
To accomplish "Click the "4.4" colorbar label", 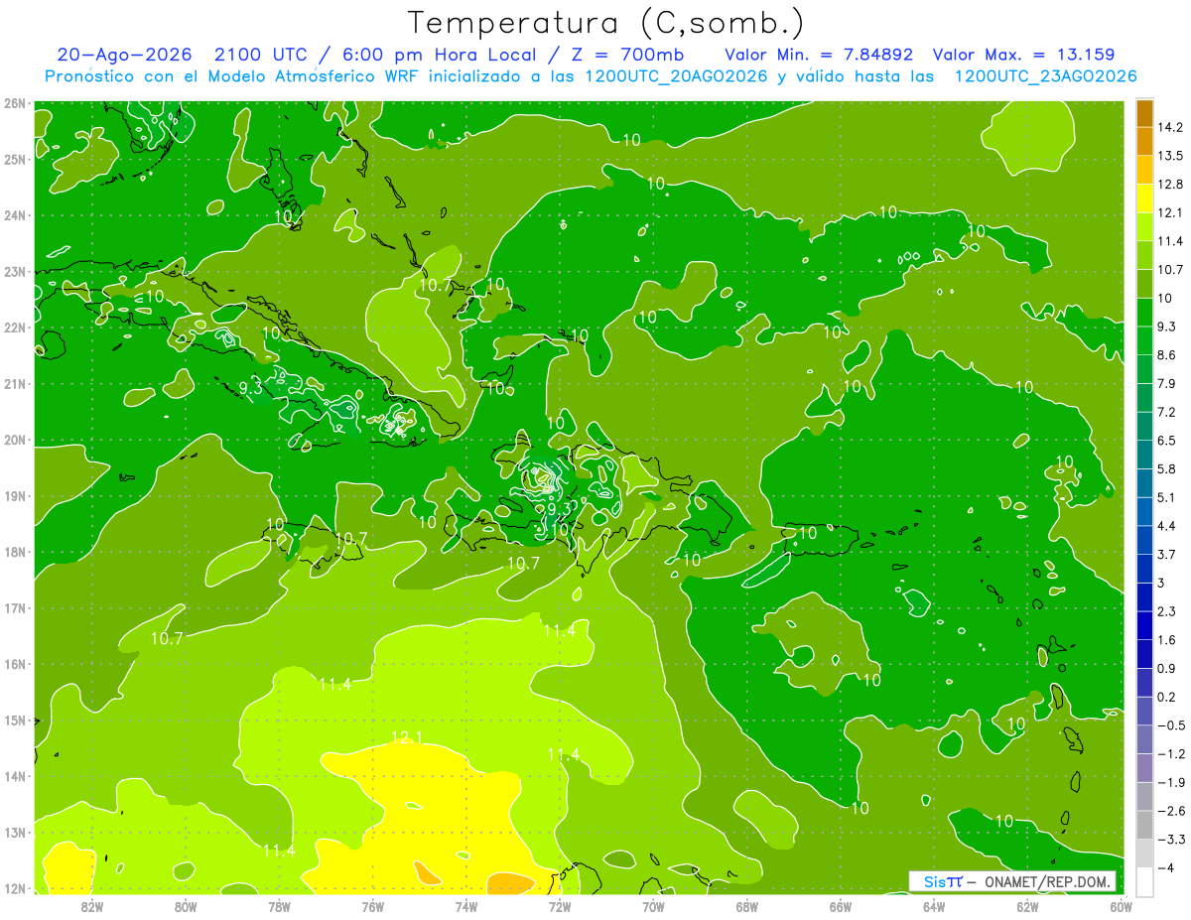I will point(1167,526).
